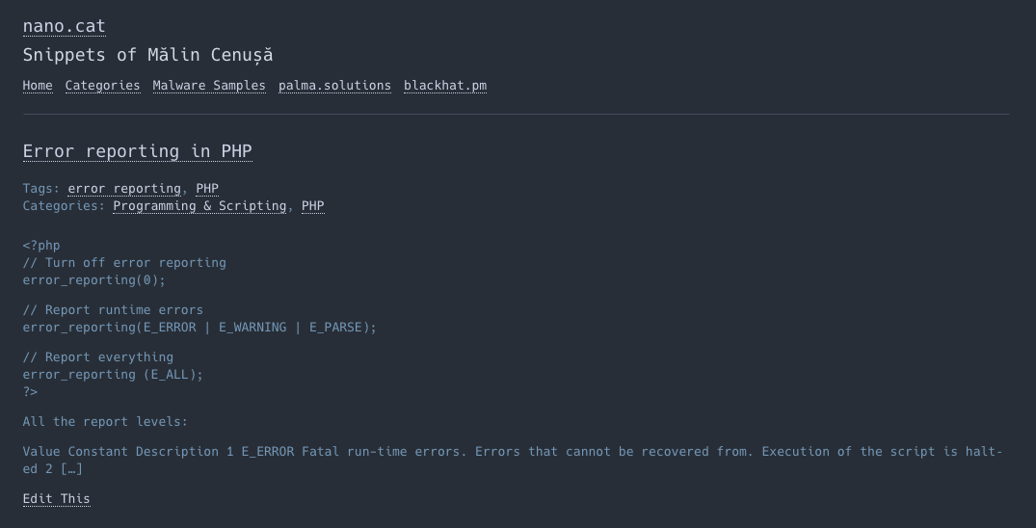The image size is (1036, 528).
Task: Click the "[…]" truncation marker in the excerpt
Action: (x=71, y=469)
